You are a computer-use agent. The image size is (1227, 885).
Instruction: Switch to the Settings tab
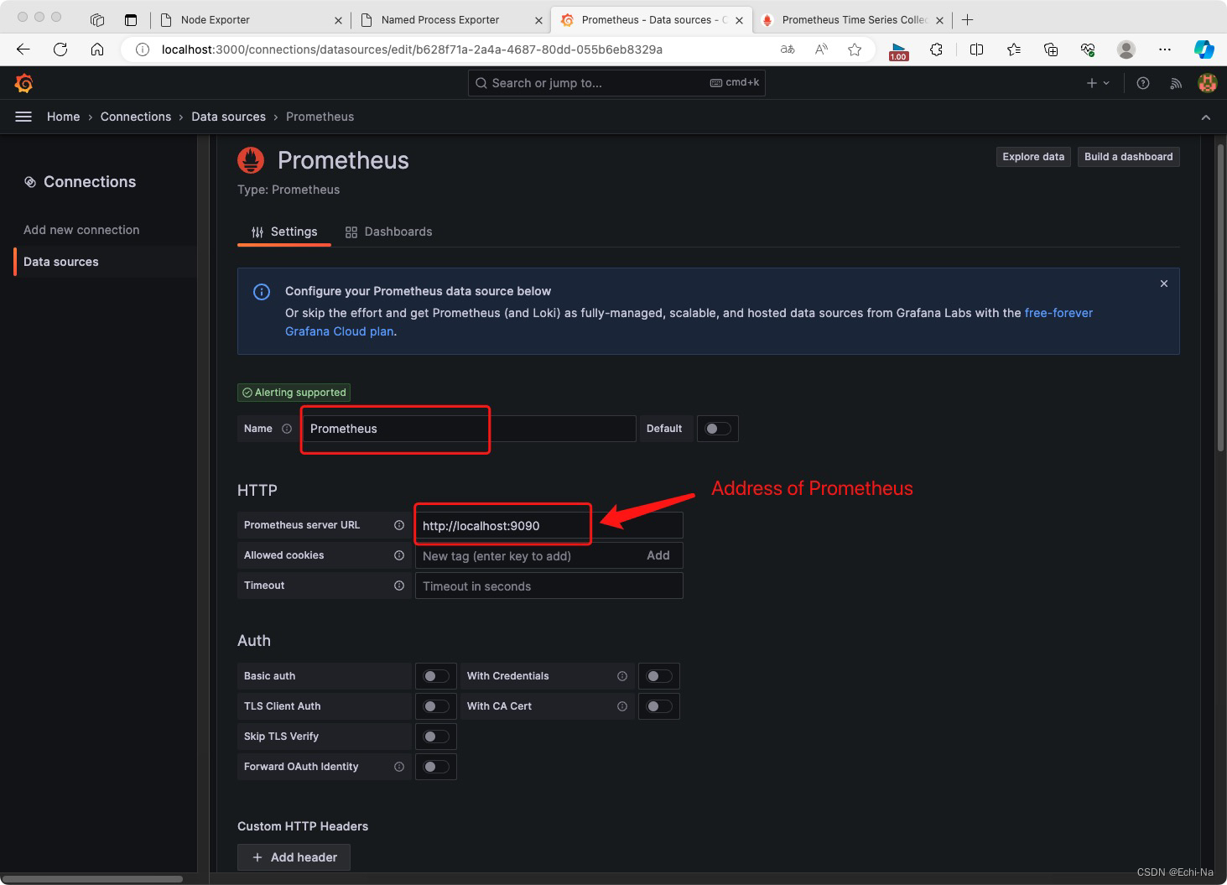pos(284,232)
